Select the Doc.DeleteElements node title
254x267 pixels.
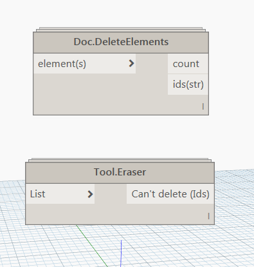coord(121,42)
